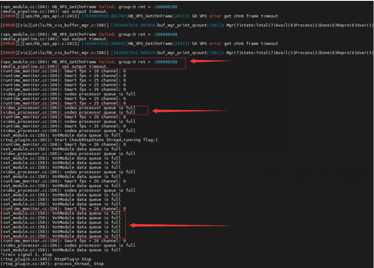Click the Start CheckRtspState thread log line
This screenshot has width=374, height=268.
pos(79,140)
